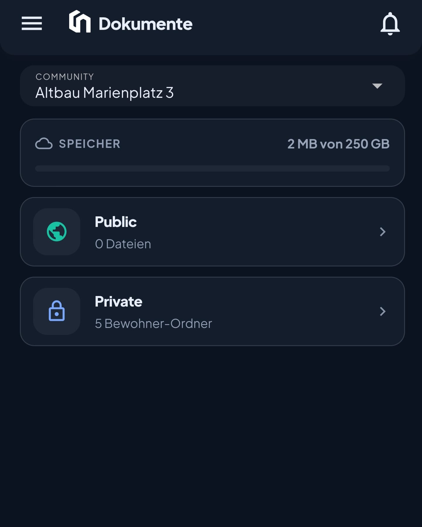Click the 5 Bewohner-Ordner subtitle
This screenshot has height=527, width=422.
pyautogui.click(x=153, y=324)
